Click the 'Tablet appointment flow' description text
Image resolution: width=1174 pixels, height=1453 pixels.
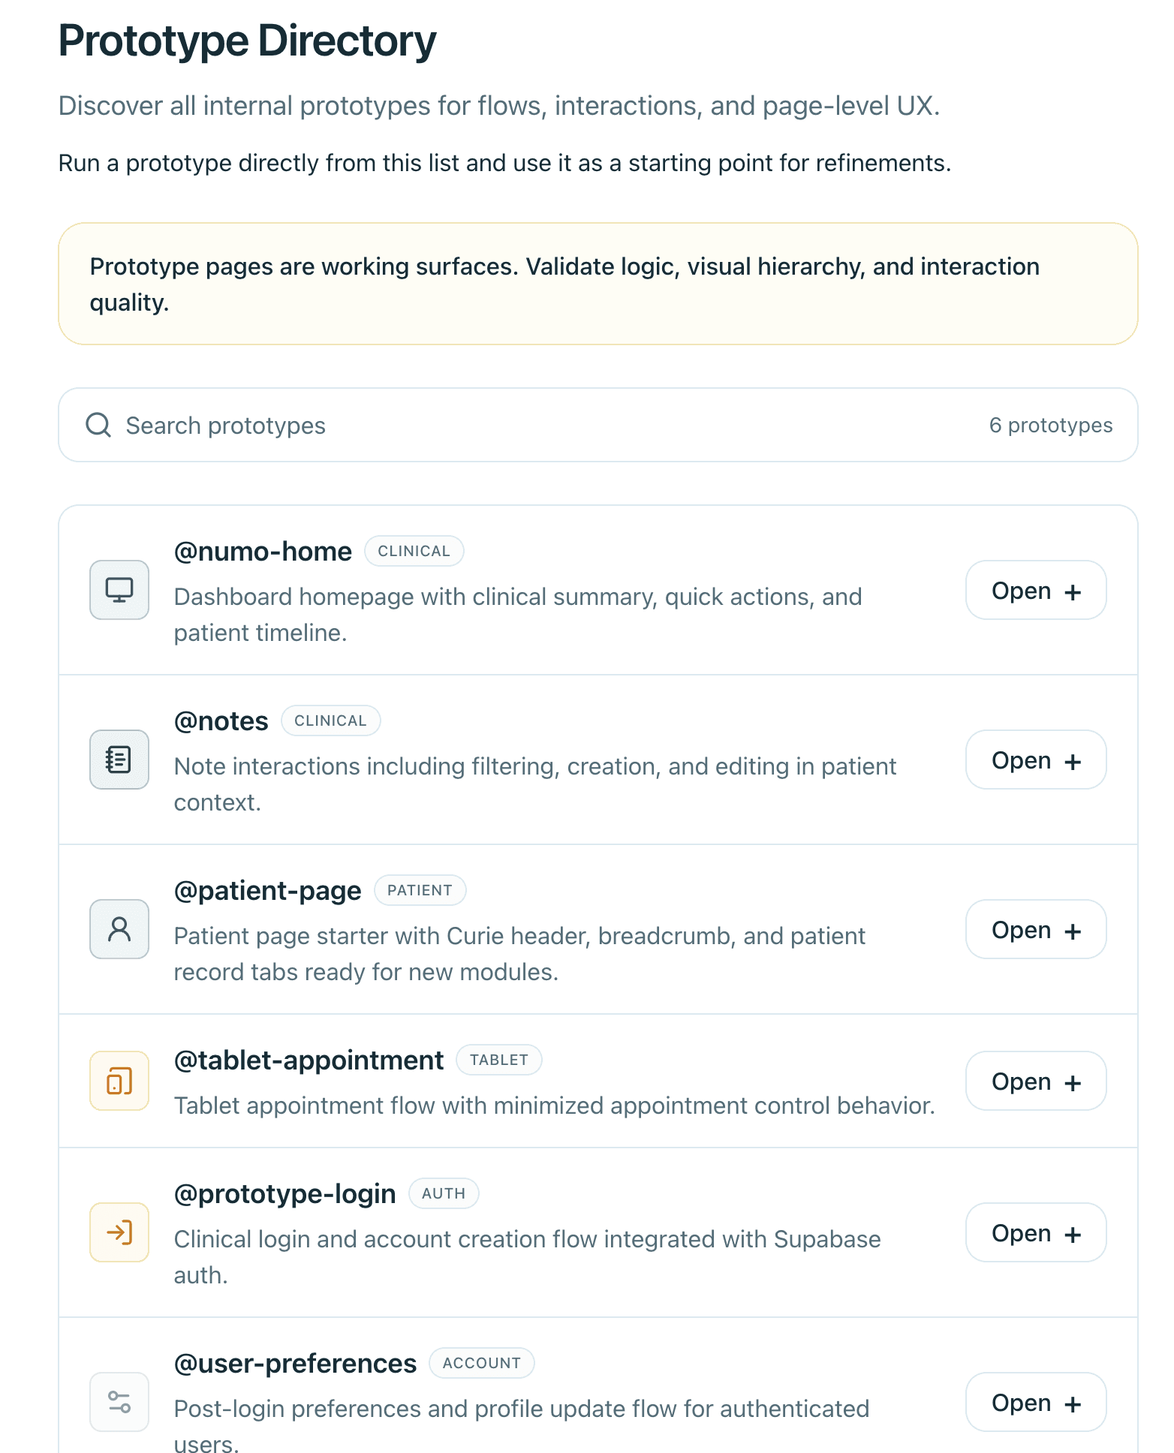click(x=555, y=1106)
